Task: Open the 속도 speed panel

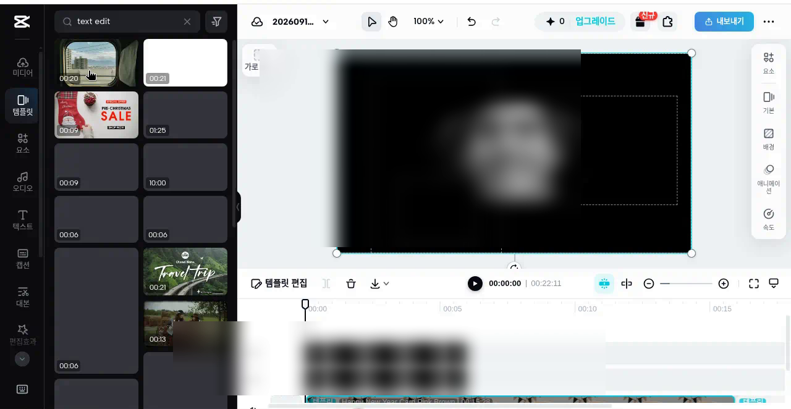Action: click(x=769, y=219)
